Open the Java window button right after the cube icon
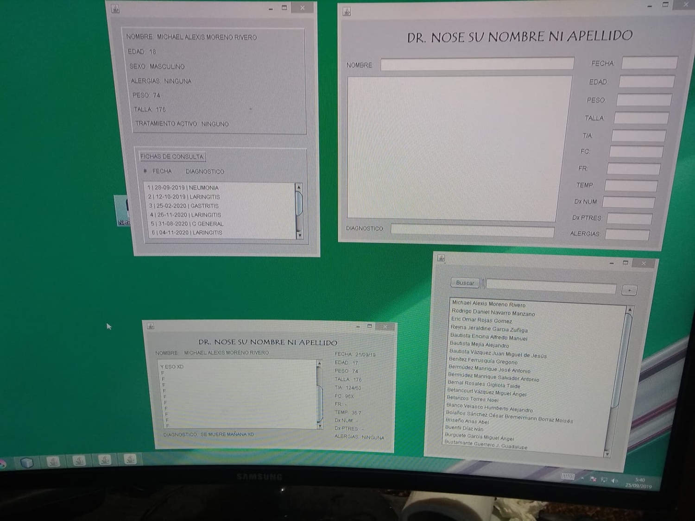The height and width of the screenshot is (521, 695). click(x=53, y=461)
